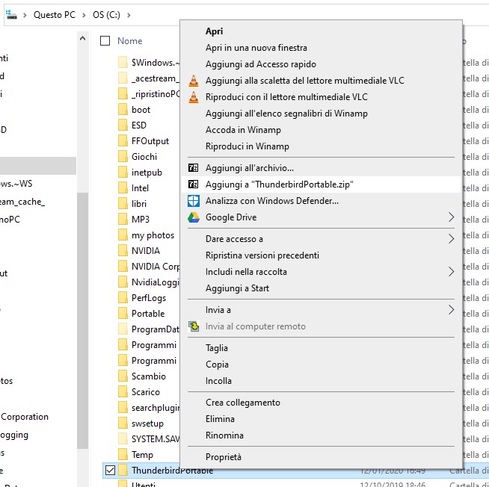
Task: Open breadcrumb chevron after 'Questo PC'
Action: tap(84, 15)
